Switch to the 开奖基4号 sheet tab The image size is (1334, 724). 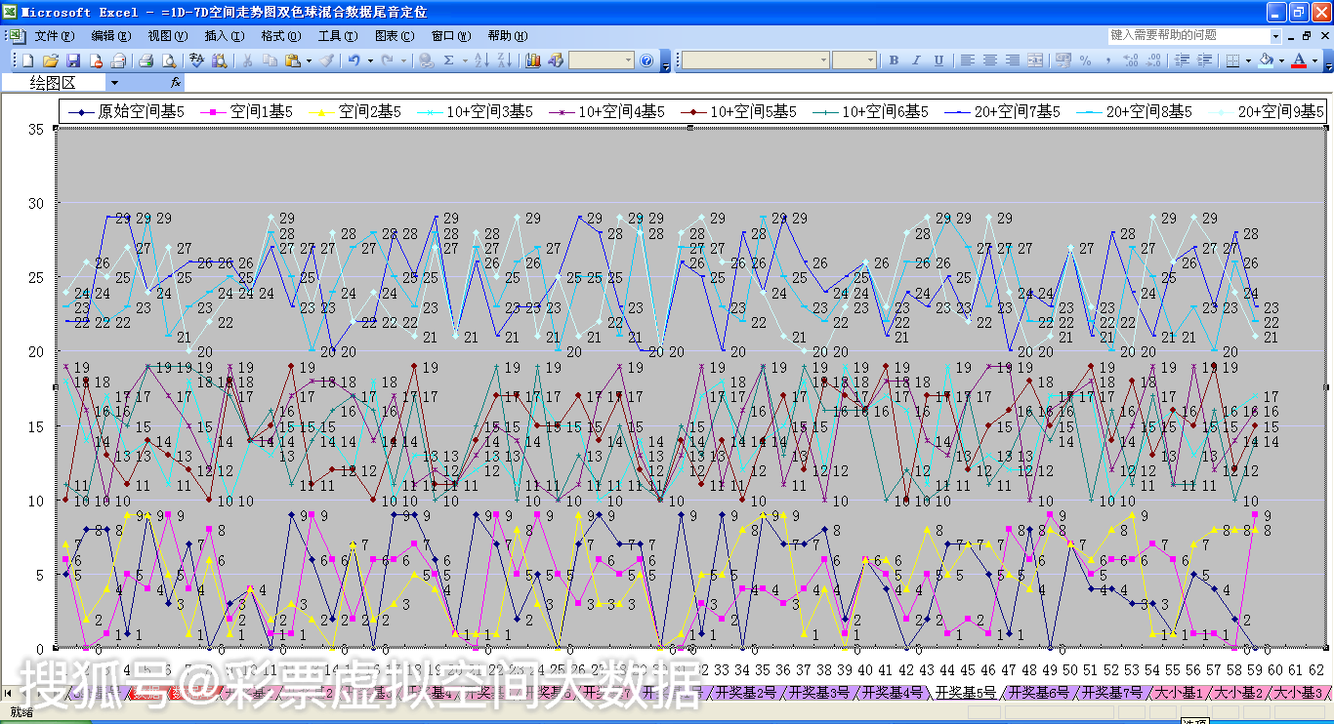tap(892, 693)
